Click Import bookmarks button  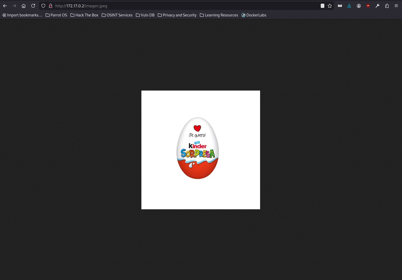pos(22,15)
